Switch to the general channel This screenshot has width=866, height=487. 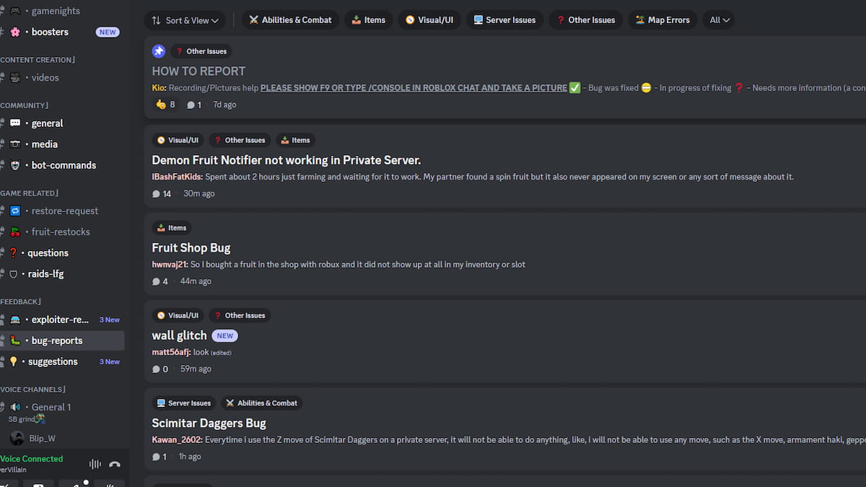coord(46,123)
